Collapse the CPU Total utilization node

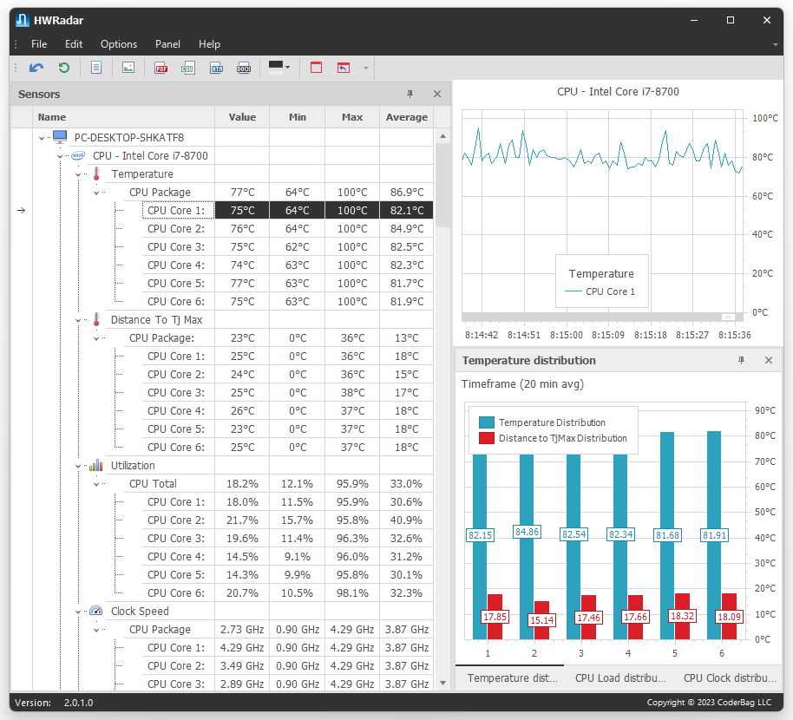[96, 484]
